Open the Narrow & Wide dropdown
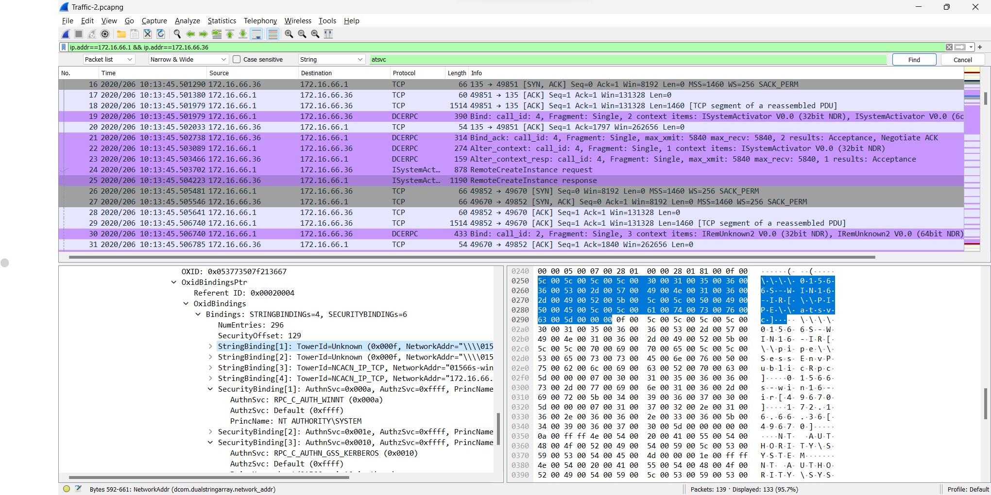 coord(188,59)
